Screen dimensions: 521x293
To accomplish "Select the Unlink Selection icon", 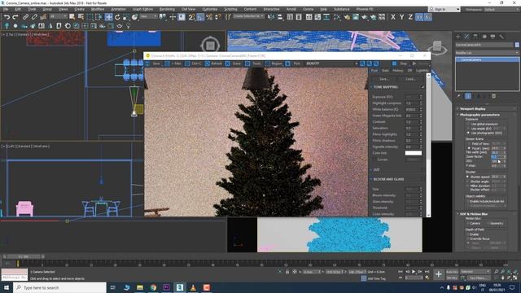I will click(34, 16).
